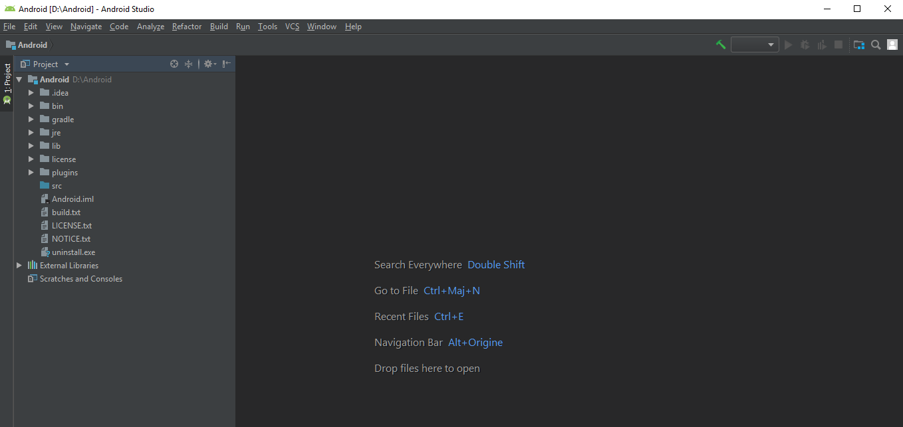The height and width of the screenshot is (427, 903).
Task: Click the Ctrl+E Recent Files link
Action: pos(449,316)
